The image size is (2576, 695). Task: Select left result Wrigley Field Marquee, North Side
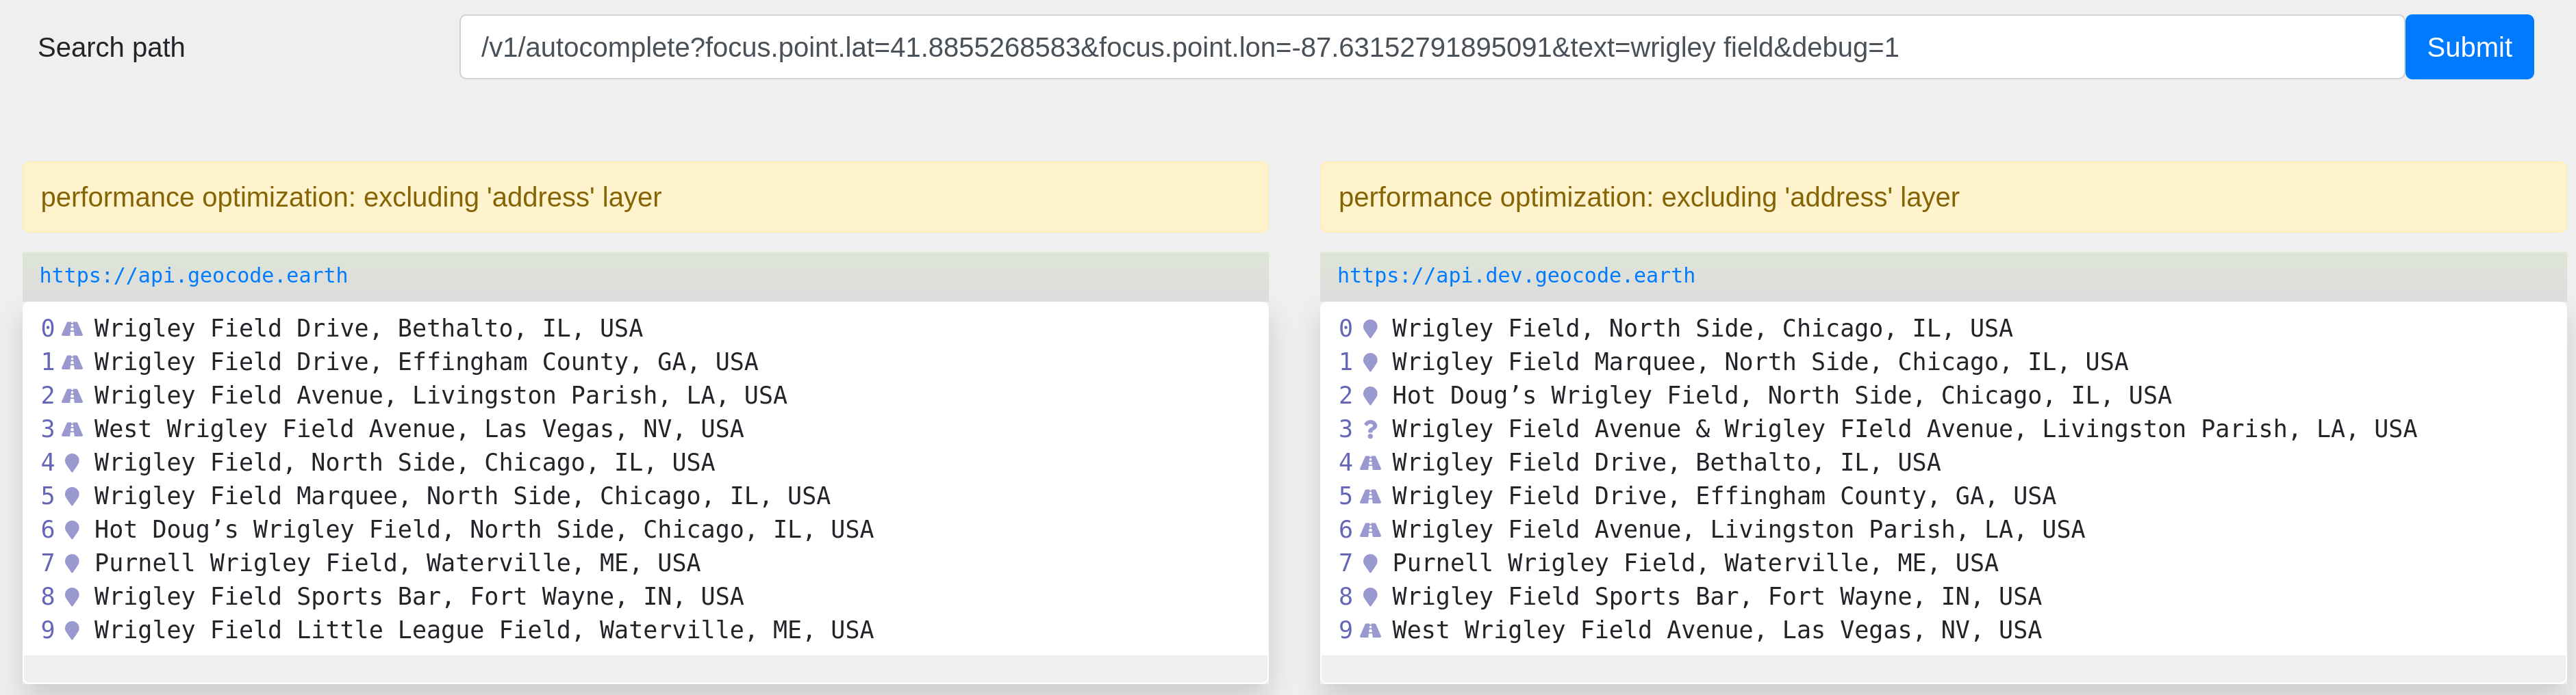coord(462,497)
